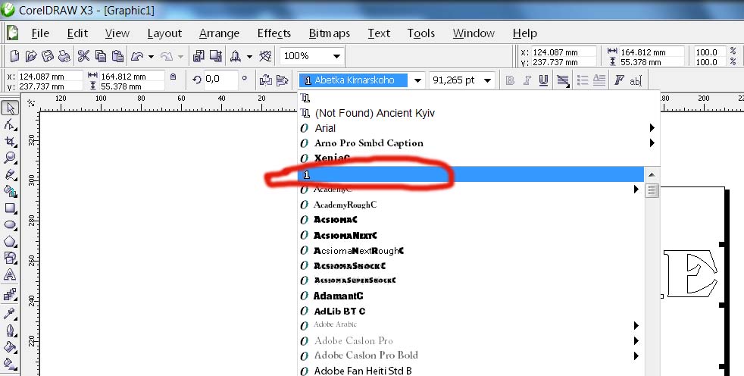Select the Crop tool

pos(10,142)
